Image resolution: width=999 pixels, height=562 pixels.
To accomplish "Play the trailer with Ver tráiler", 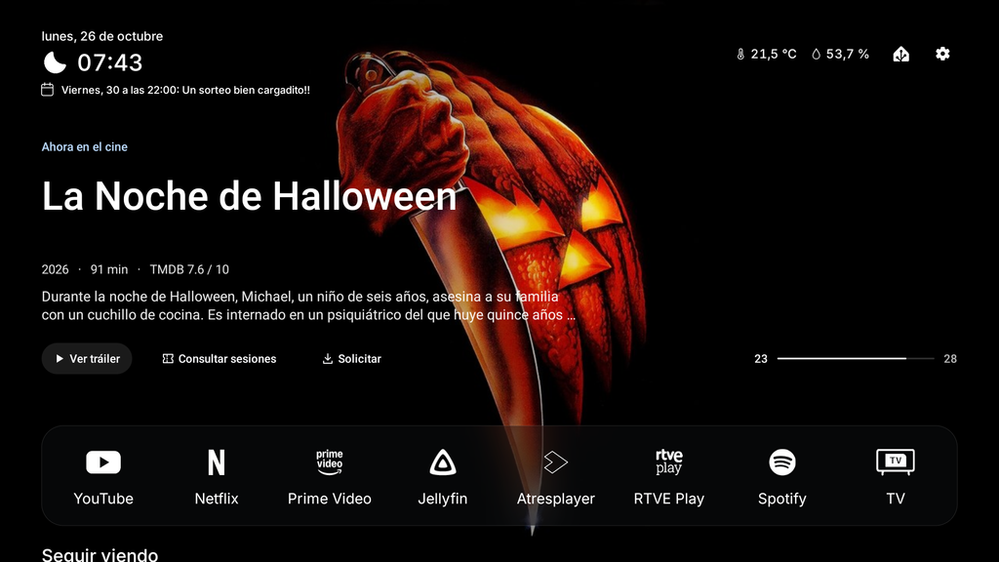I will tap(87, 359).
